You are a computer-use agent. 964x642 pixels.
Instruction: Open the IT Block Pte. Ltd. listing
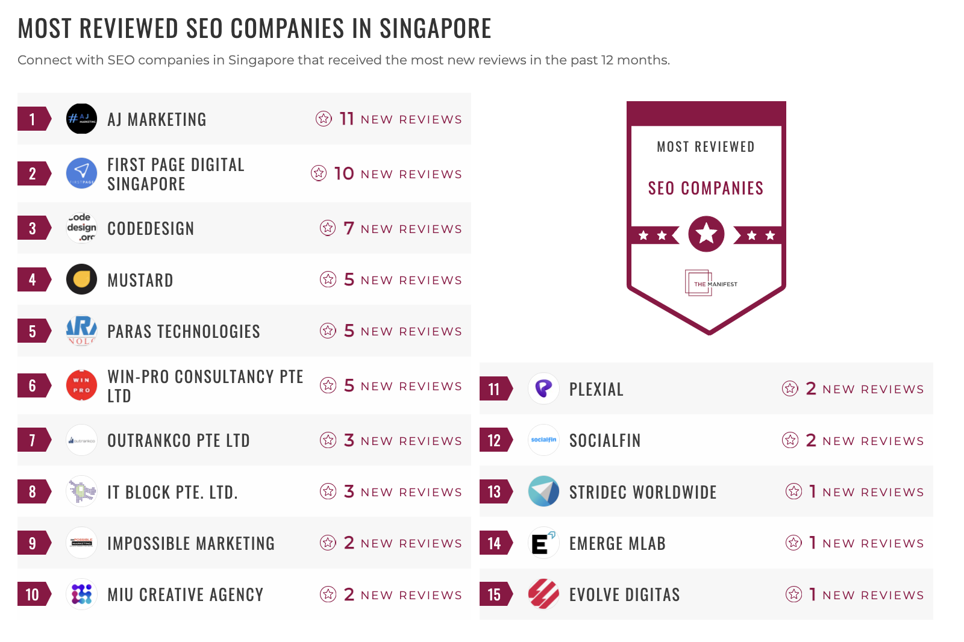(x=172, y=492)
